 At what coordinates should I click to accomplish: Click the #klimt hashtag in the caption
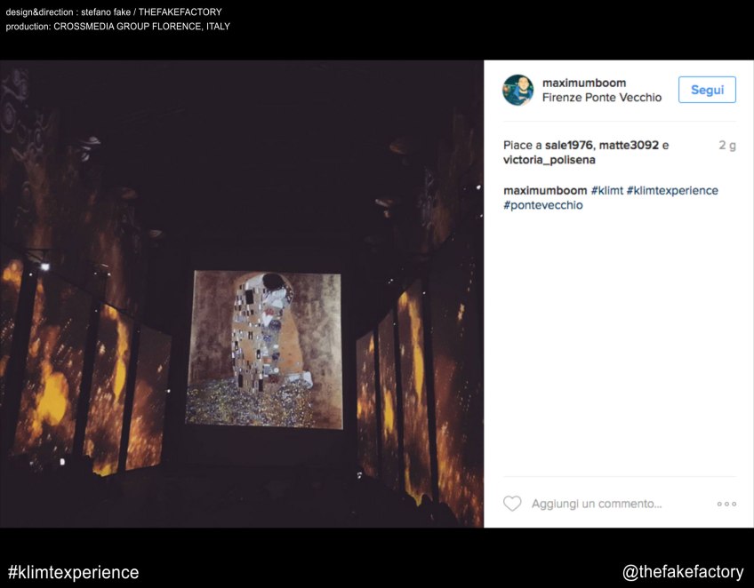pyautogui.click(x=606, y=190)
